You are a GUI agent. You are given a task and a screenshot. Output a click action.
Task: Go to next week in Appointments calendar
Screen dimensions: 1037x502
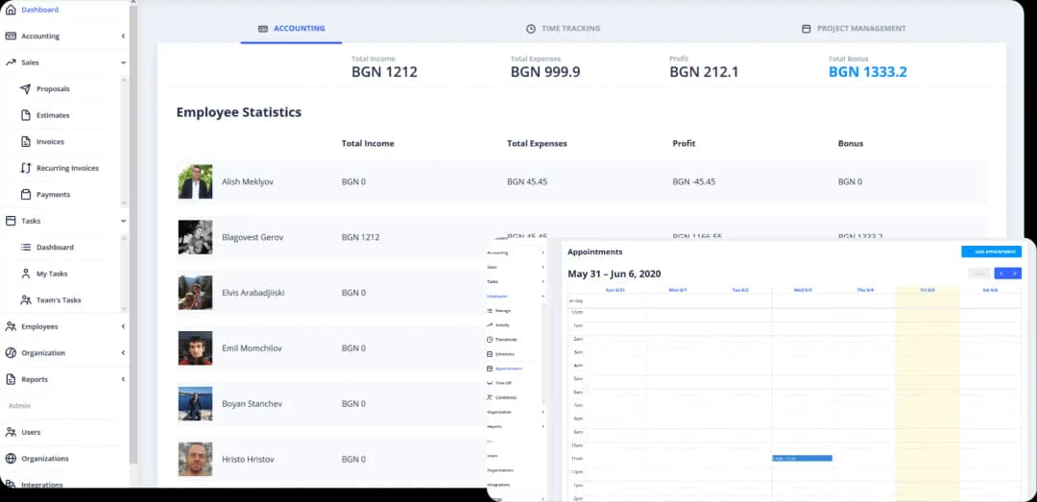point(1015,274)
